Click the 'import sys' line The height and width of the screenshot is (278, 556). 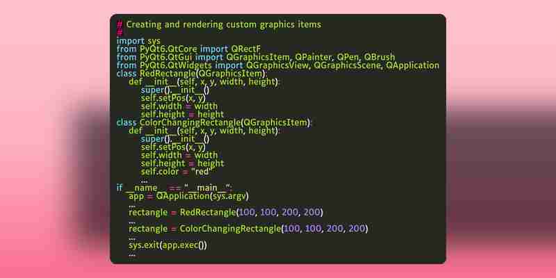click(138, 41)
